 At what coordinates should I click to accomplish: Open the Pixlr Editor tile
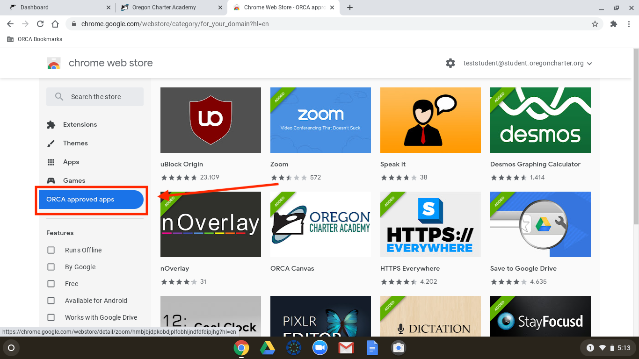tap(320, 316)
